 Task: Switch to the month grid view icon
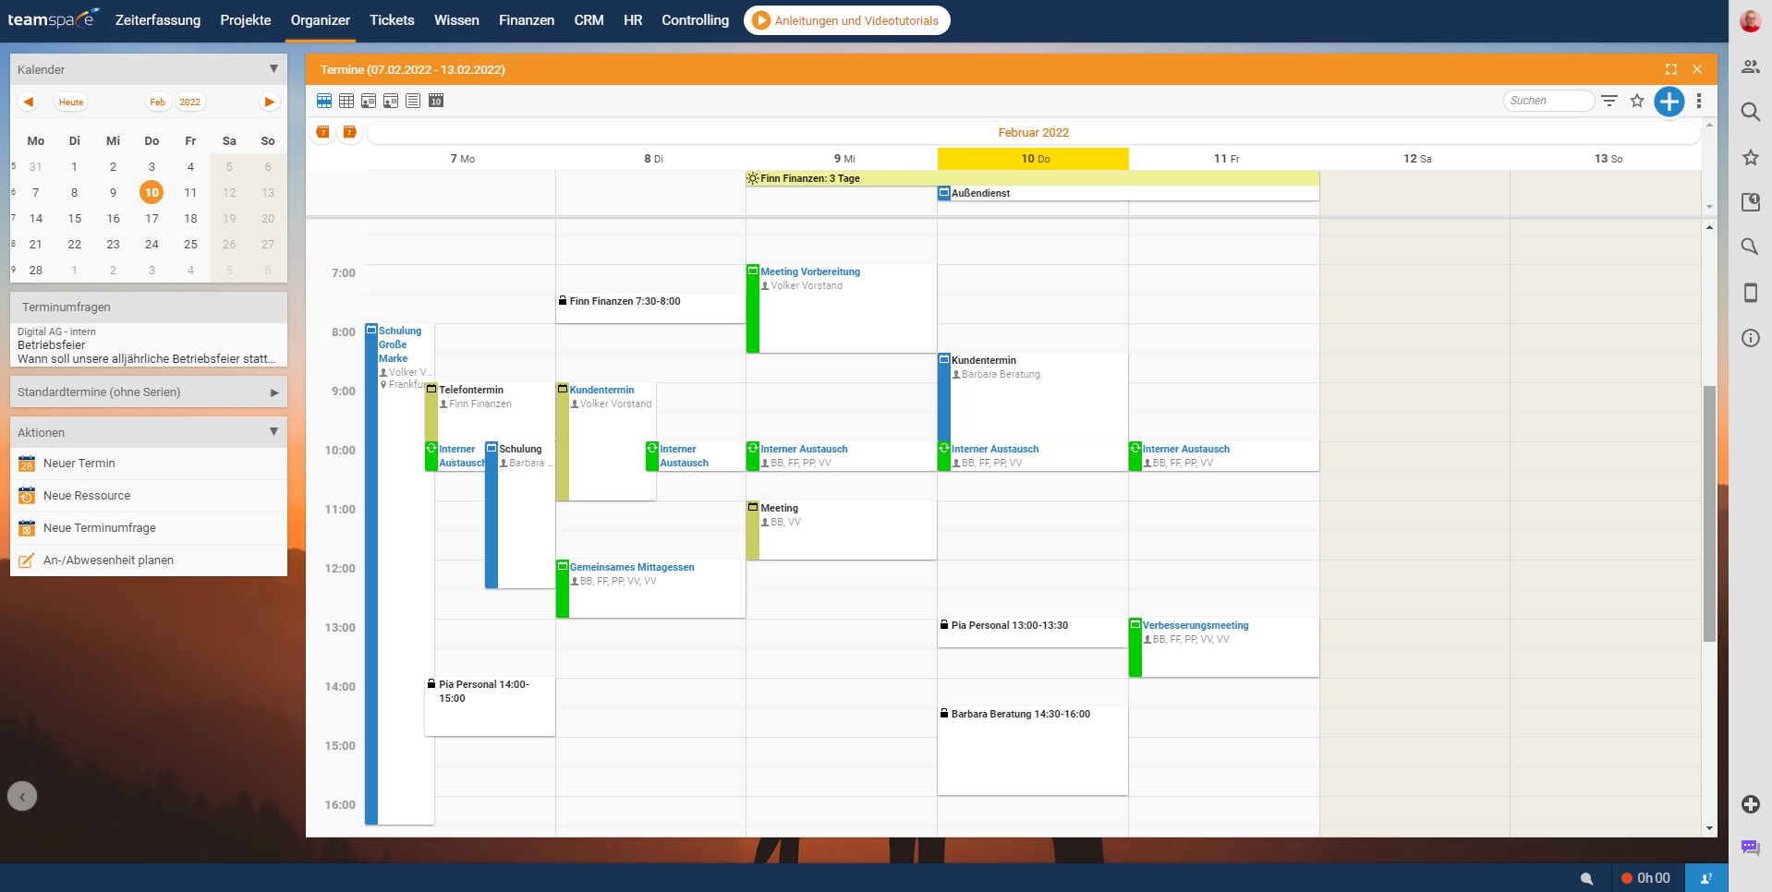click(346, 101)
